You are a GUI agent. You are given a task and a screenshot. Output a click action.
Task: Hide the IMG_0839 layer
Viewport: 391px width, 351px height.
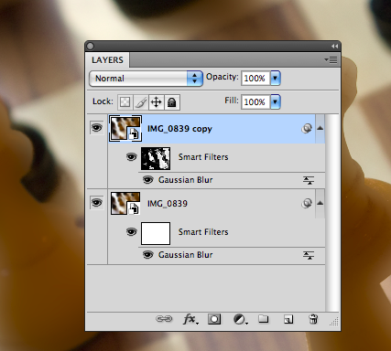click(97, 203)
